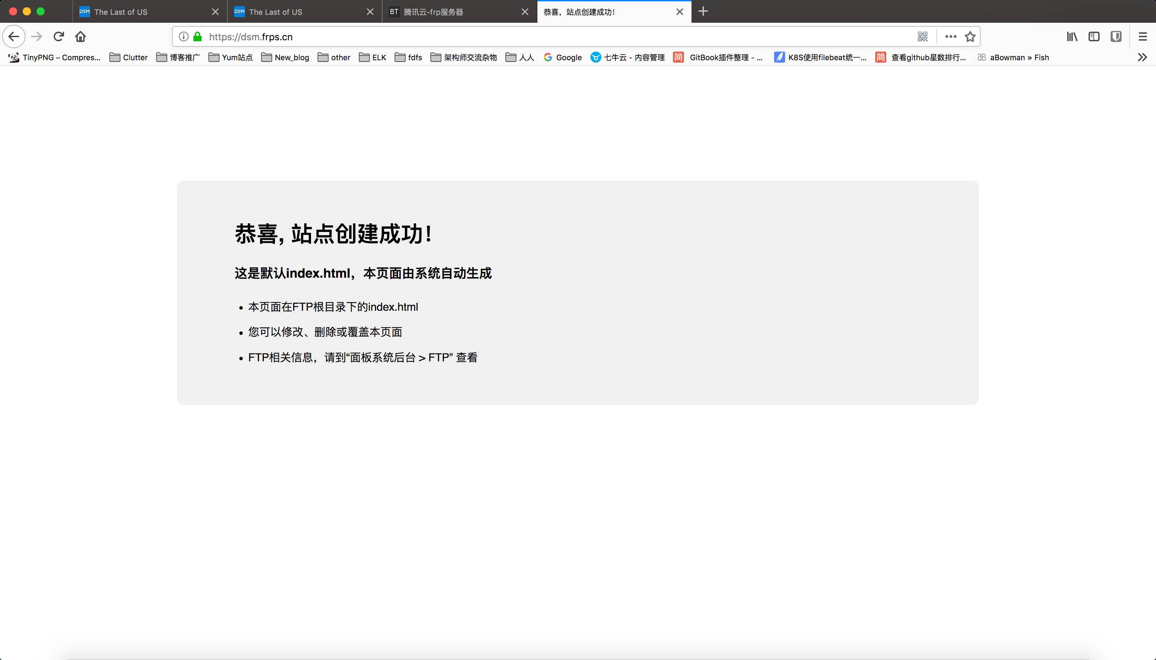Open the QR code generator icon
Viewport: 1156px width, 660px height.
tap(923, 37)
